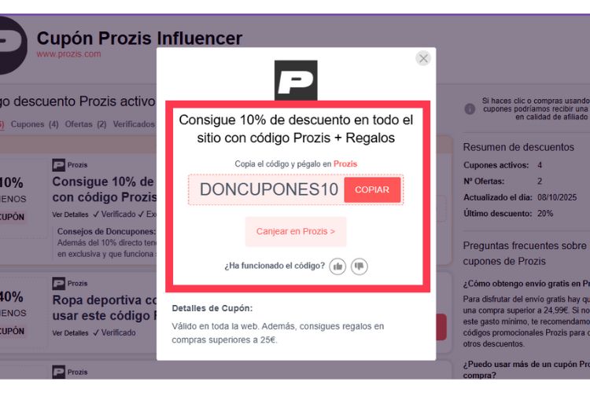Click Prozis brand icon on 10% coupon
This screenshot has width=590, height=393.
click(59, 165)
